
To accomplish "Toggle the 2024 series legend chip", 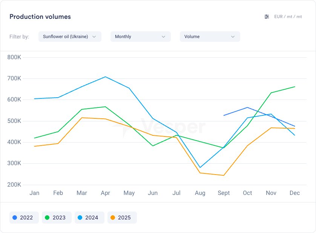I will click(89, 218).
